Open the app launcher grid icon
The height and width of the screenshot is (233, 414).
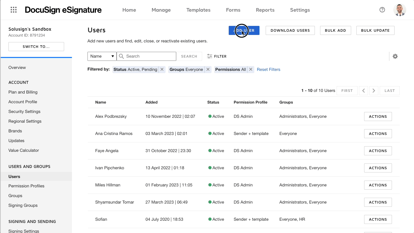point(14,10)
